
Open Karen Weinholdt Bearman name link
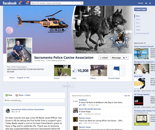pyautogui.click(x=90, y=109)
